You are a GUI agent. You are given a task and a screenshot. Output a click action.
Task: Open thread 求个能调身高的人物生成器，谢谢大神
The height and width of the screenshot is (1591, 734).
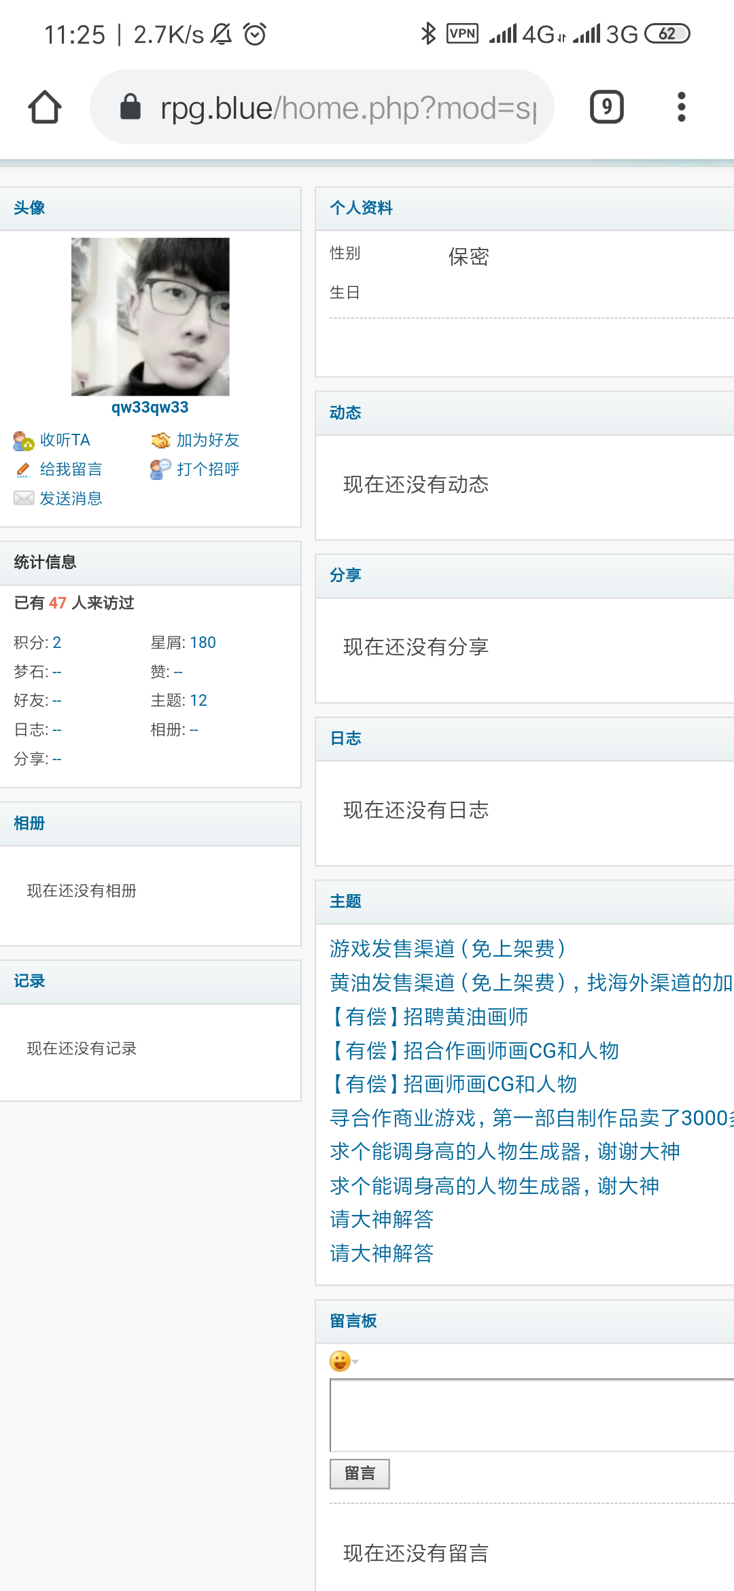[x=505, y=1151]
